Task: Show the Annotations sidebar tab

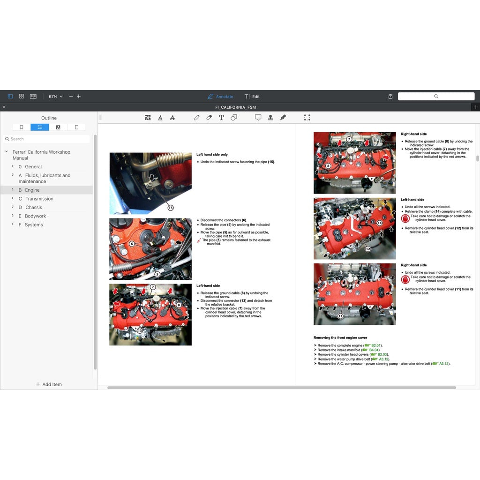Action: click(58, 127)
